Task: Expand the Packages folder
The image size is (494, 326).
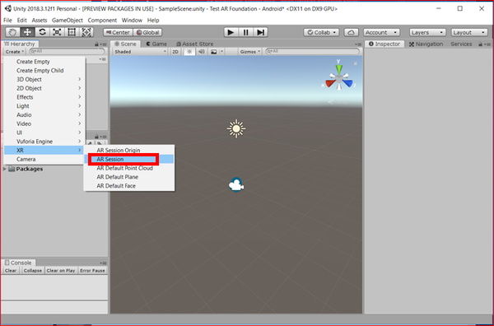Action: point(4,169)
